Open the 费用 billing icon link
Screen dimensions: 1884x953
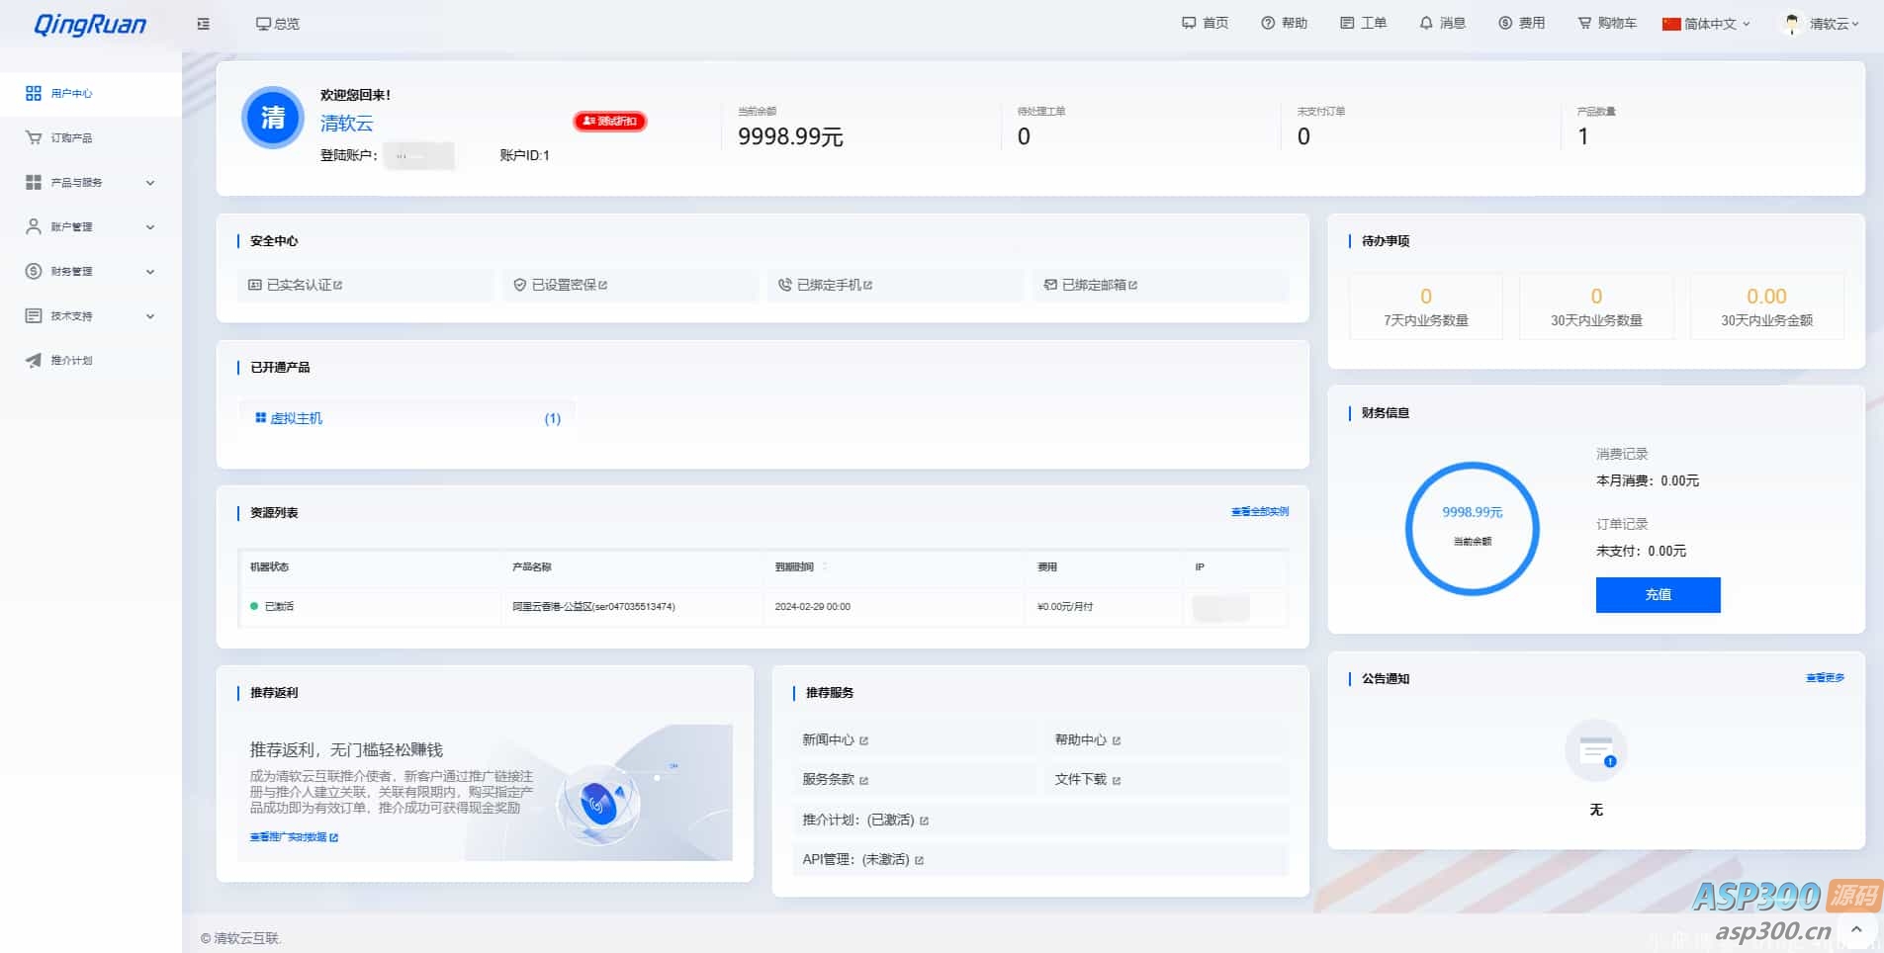(1521, 23)
